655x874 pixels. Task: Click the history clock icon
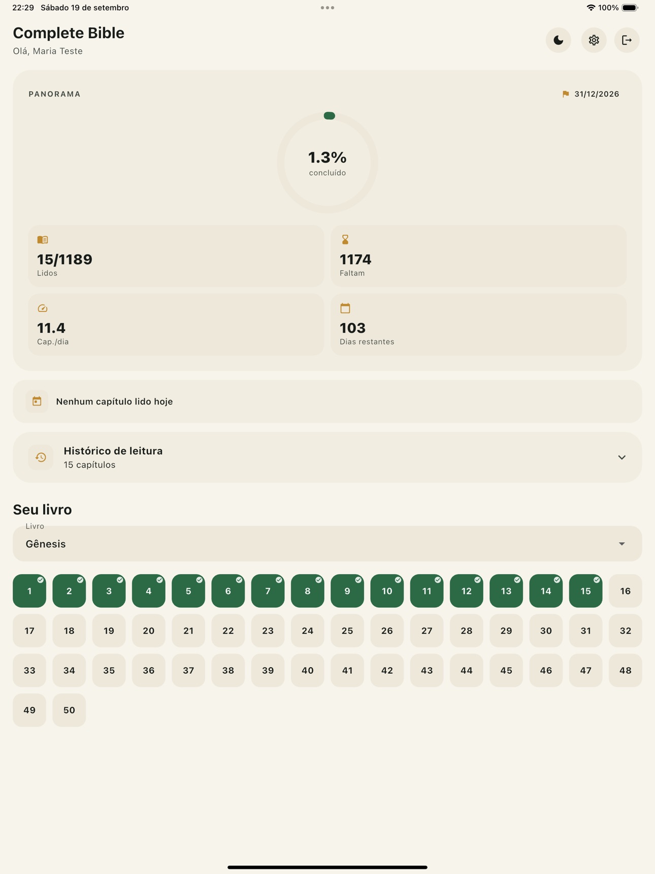pyautogui.click(x=41, y=457)
